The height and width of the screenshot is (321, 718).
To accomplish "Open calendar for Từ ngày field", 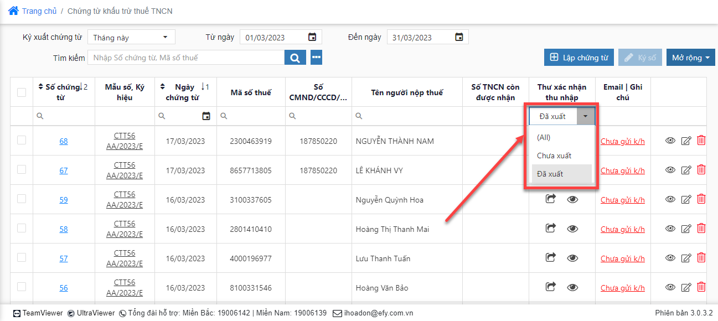I will pyautogui.click(x=312, y=37).
